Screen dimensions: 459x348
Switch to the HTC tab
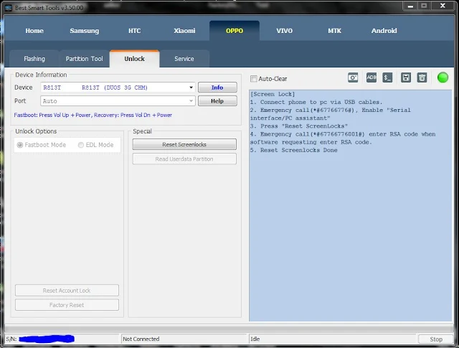[x=134, y=31]
